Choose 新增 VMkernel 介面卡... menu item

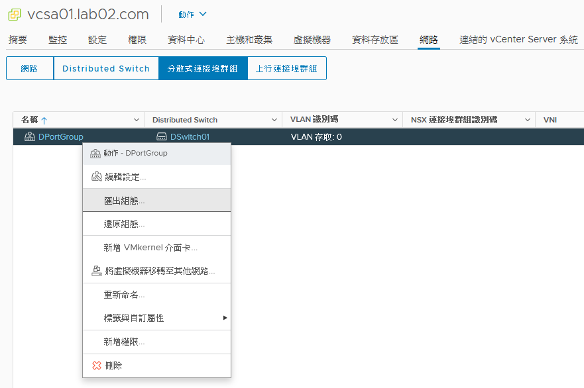point(157,248)
